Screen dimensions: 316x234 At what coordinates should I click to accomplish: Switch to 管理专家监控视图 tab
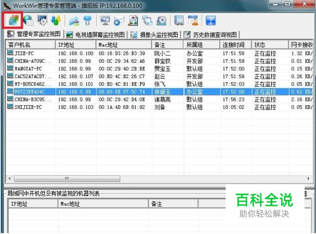coord(34,34)
